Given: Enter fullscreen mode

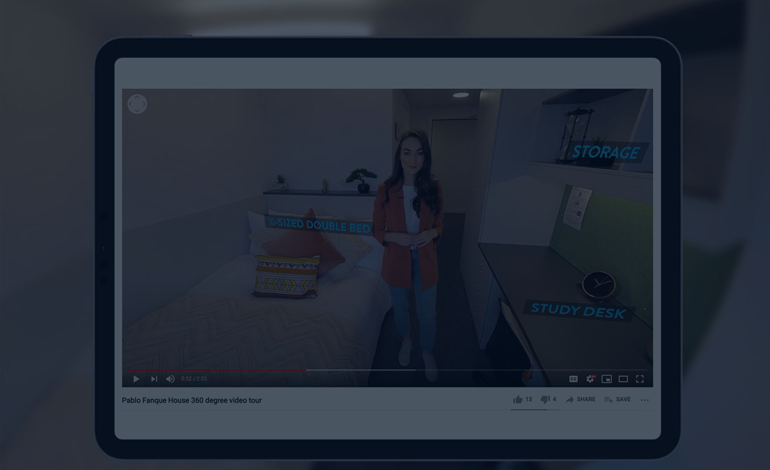Looking at the screenshot, I should pos(639,379).
